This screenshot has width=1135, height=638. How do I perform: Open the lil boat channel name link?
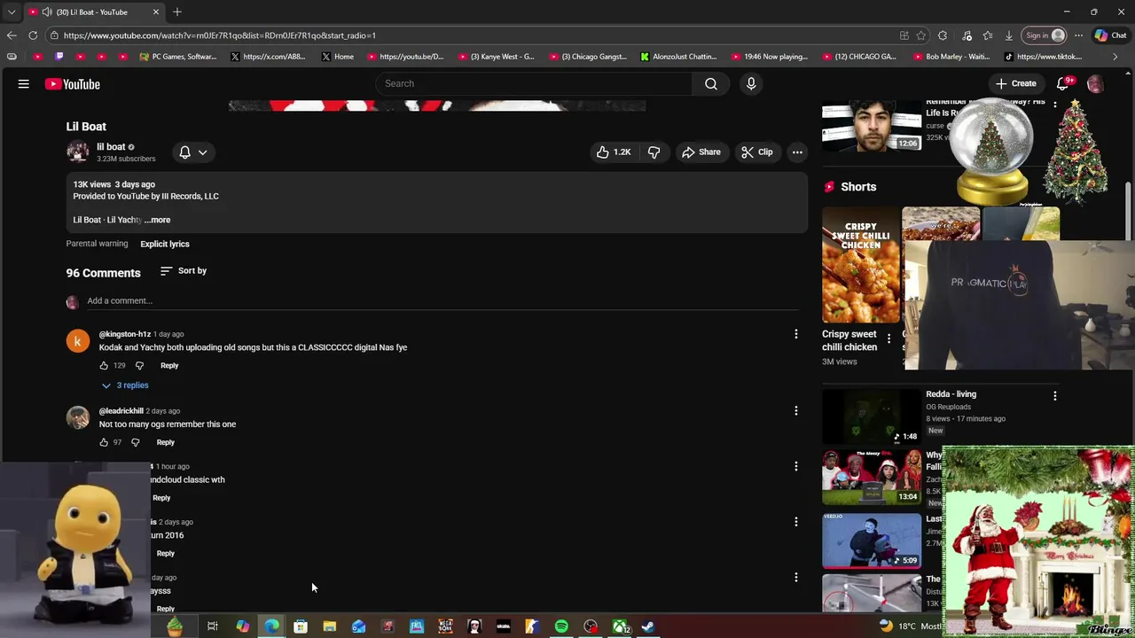click(111, 147)
